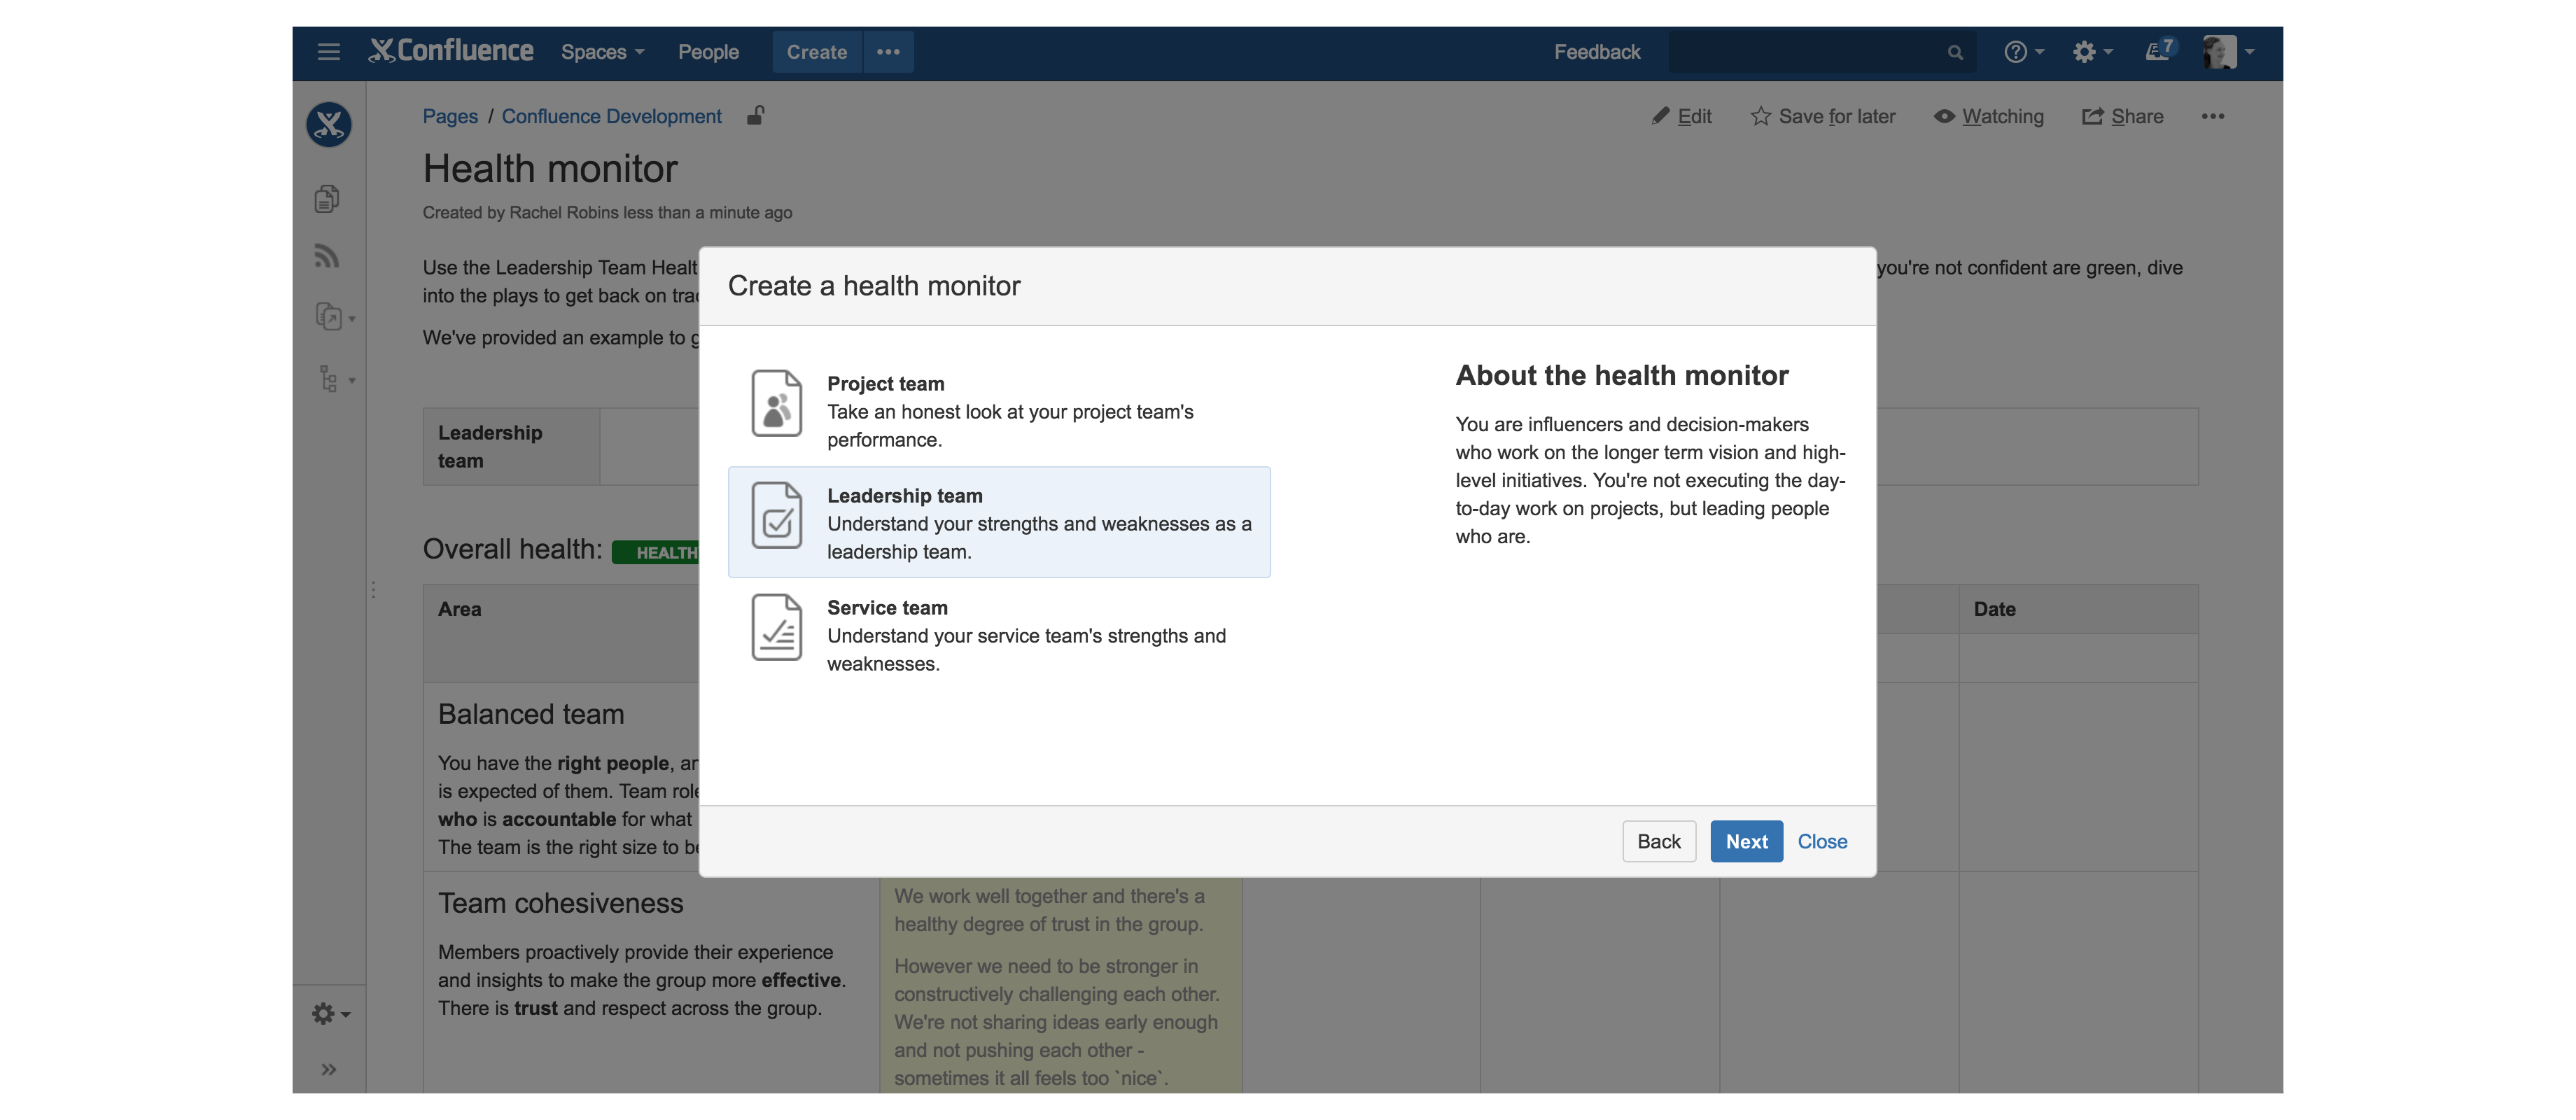Image resolution: width=2576 pixels, height=1120 pixels.
Task: Select the Leadership team option
Action: pos(999,522)
